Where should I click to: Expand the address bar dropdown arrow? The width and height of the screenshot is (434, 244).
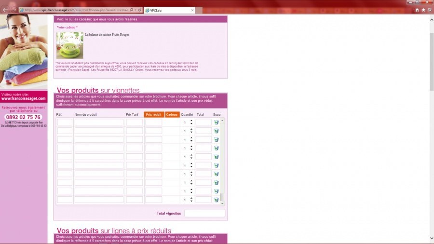tap(136, 10)
